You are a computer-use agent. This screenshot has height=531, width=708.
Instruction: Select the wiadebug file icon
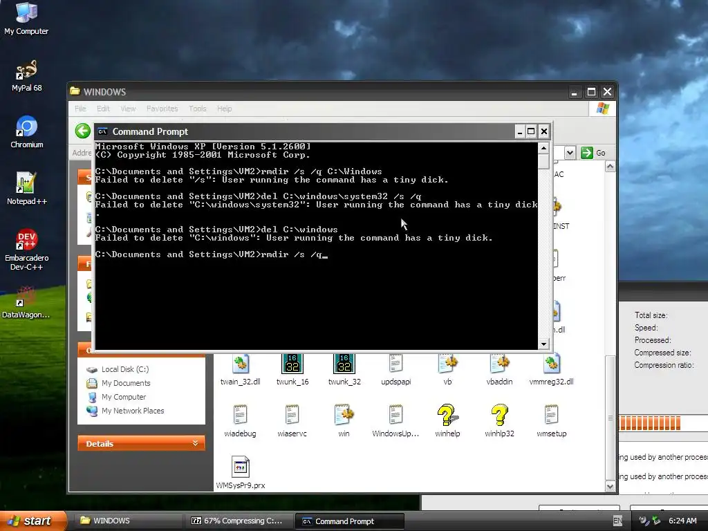pyautogui.click(x=240, y=421)
